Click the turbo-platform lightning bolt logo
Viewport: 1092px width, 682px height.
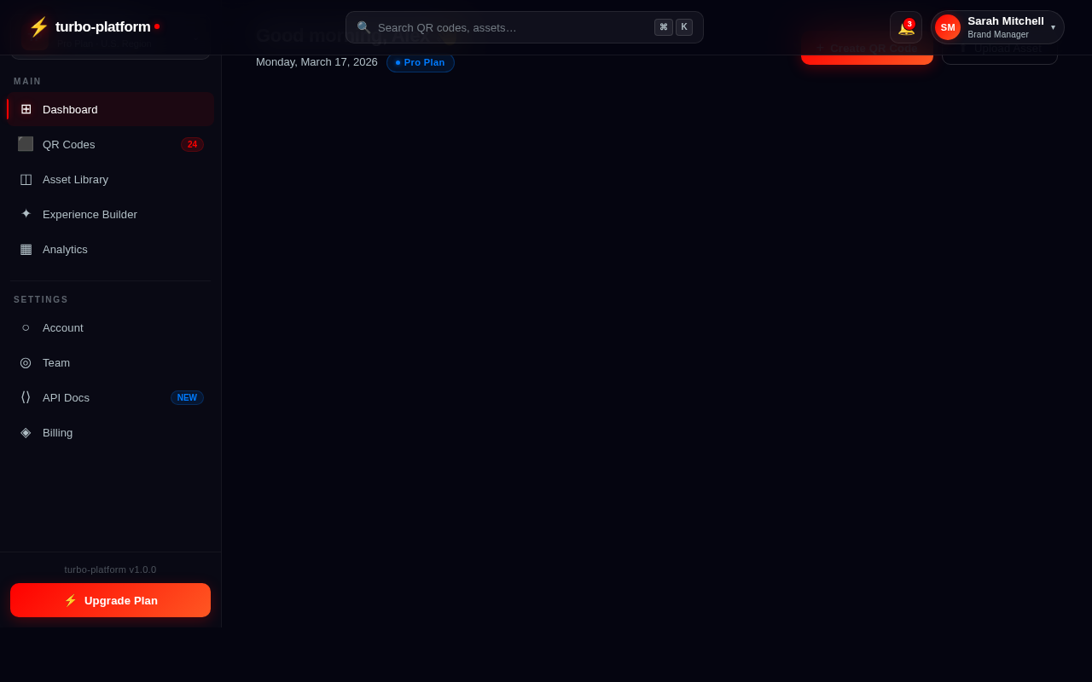tap(38, 26)
